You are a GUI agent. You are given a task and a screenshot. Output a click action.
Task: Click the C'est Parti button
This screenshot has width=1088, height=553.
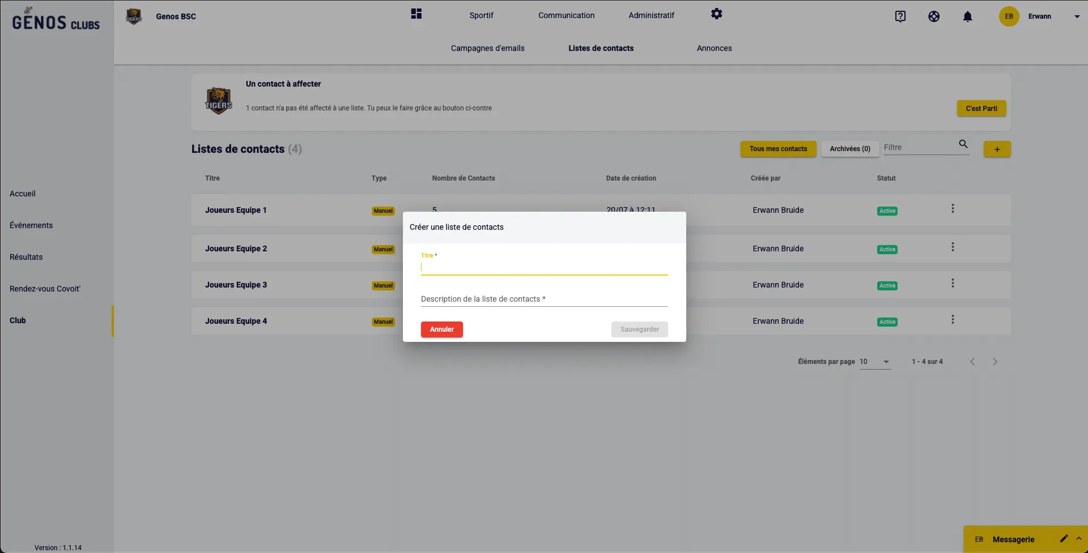tap(981, 109)
